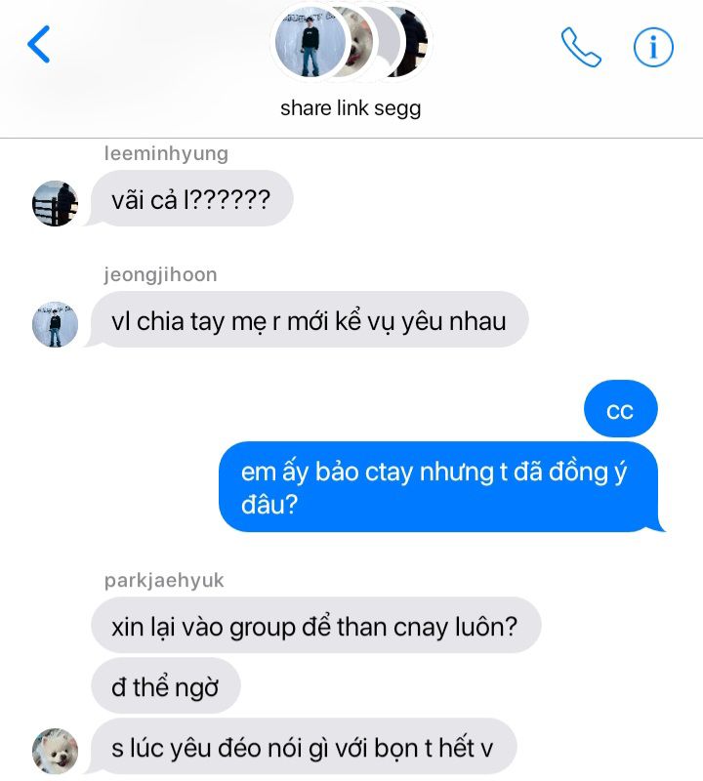Screen dimensions: 703x781
Task: Tap the parkjaehyuk sender name label
Action: click(x=164, y=581)
